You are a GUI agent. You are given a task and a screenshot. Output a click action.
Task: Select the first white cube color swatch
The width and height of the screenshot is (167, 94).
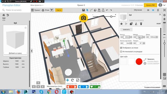click(123, 62)
